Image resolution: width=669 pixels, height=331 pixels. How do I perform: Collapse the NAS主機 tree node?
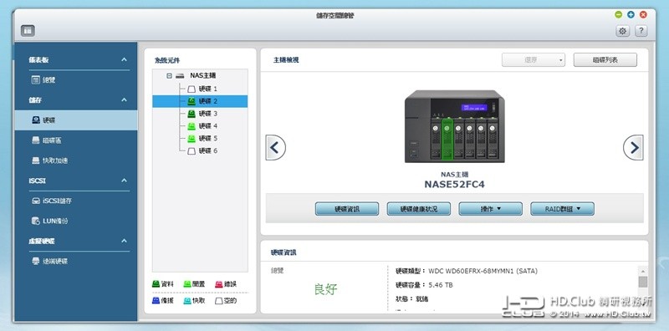pyautogui.click(x=170, y=76)
